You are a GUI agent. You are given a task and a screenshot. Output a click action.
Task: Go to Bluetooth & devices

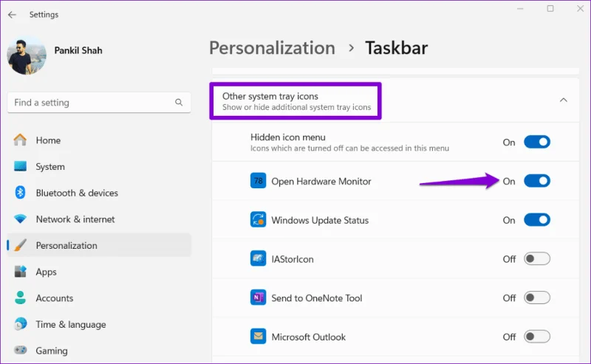[x=99, y=193]
